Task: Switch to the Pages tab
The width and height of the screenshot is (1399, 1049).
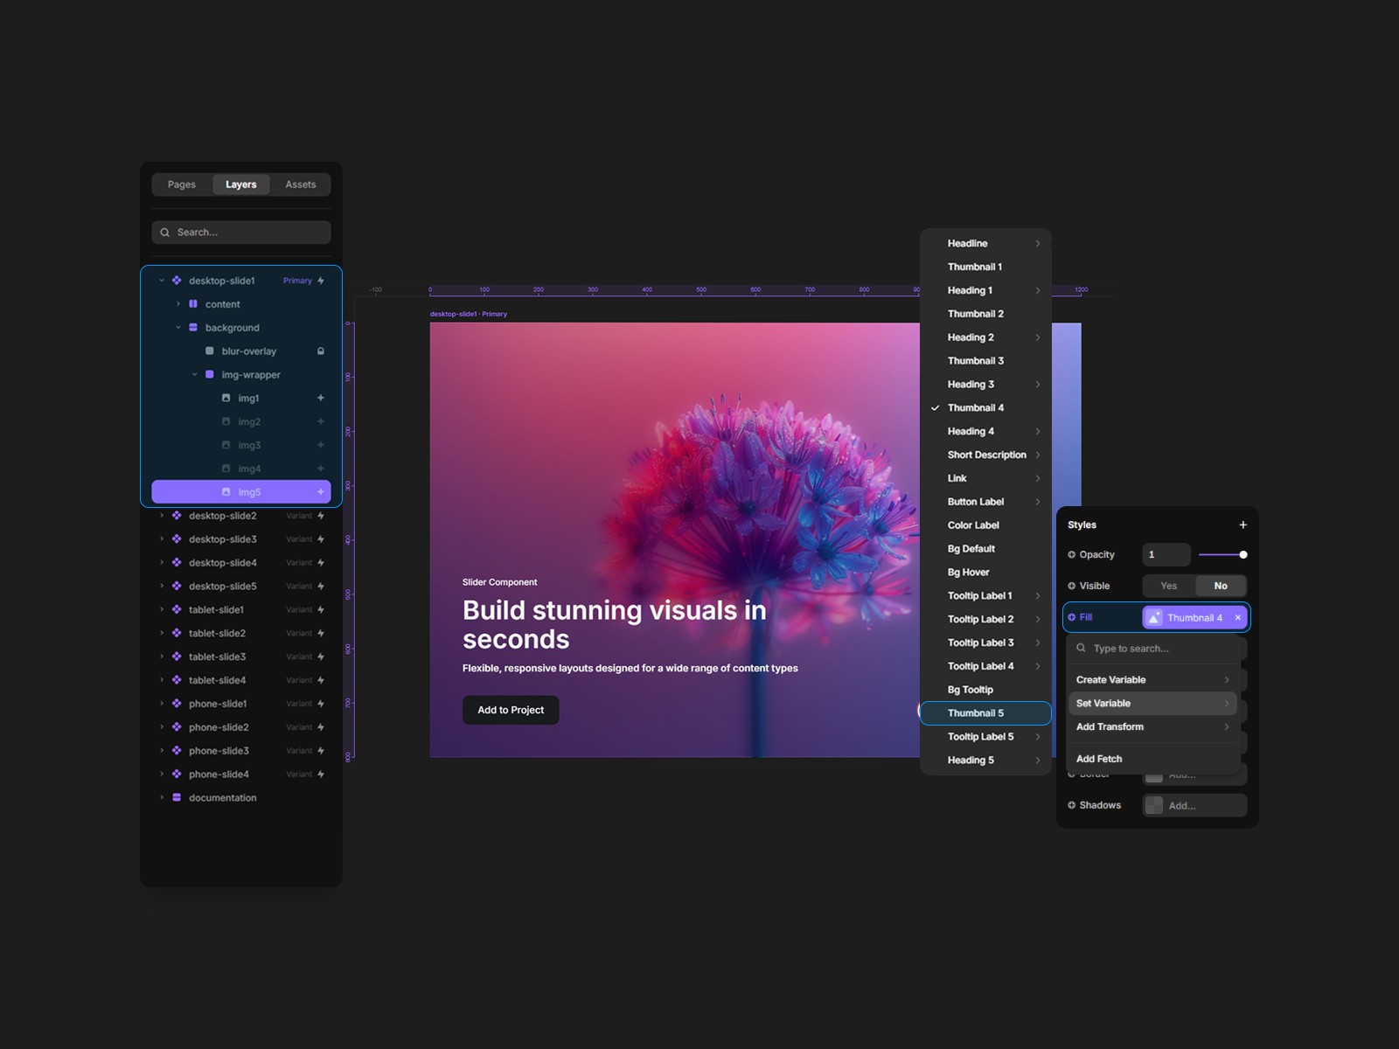Action: tap(182, 184)
